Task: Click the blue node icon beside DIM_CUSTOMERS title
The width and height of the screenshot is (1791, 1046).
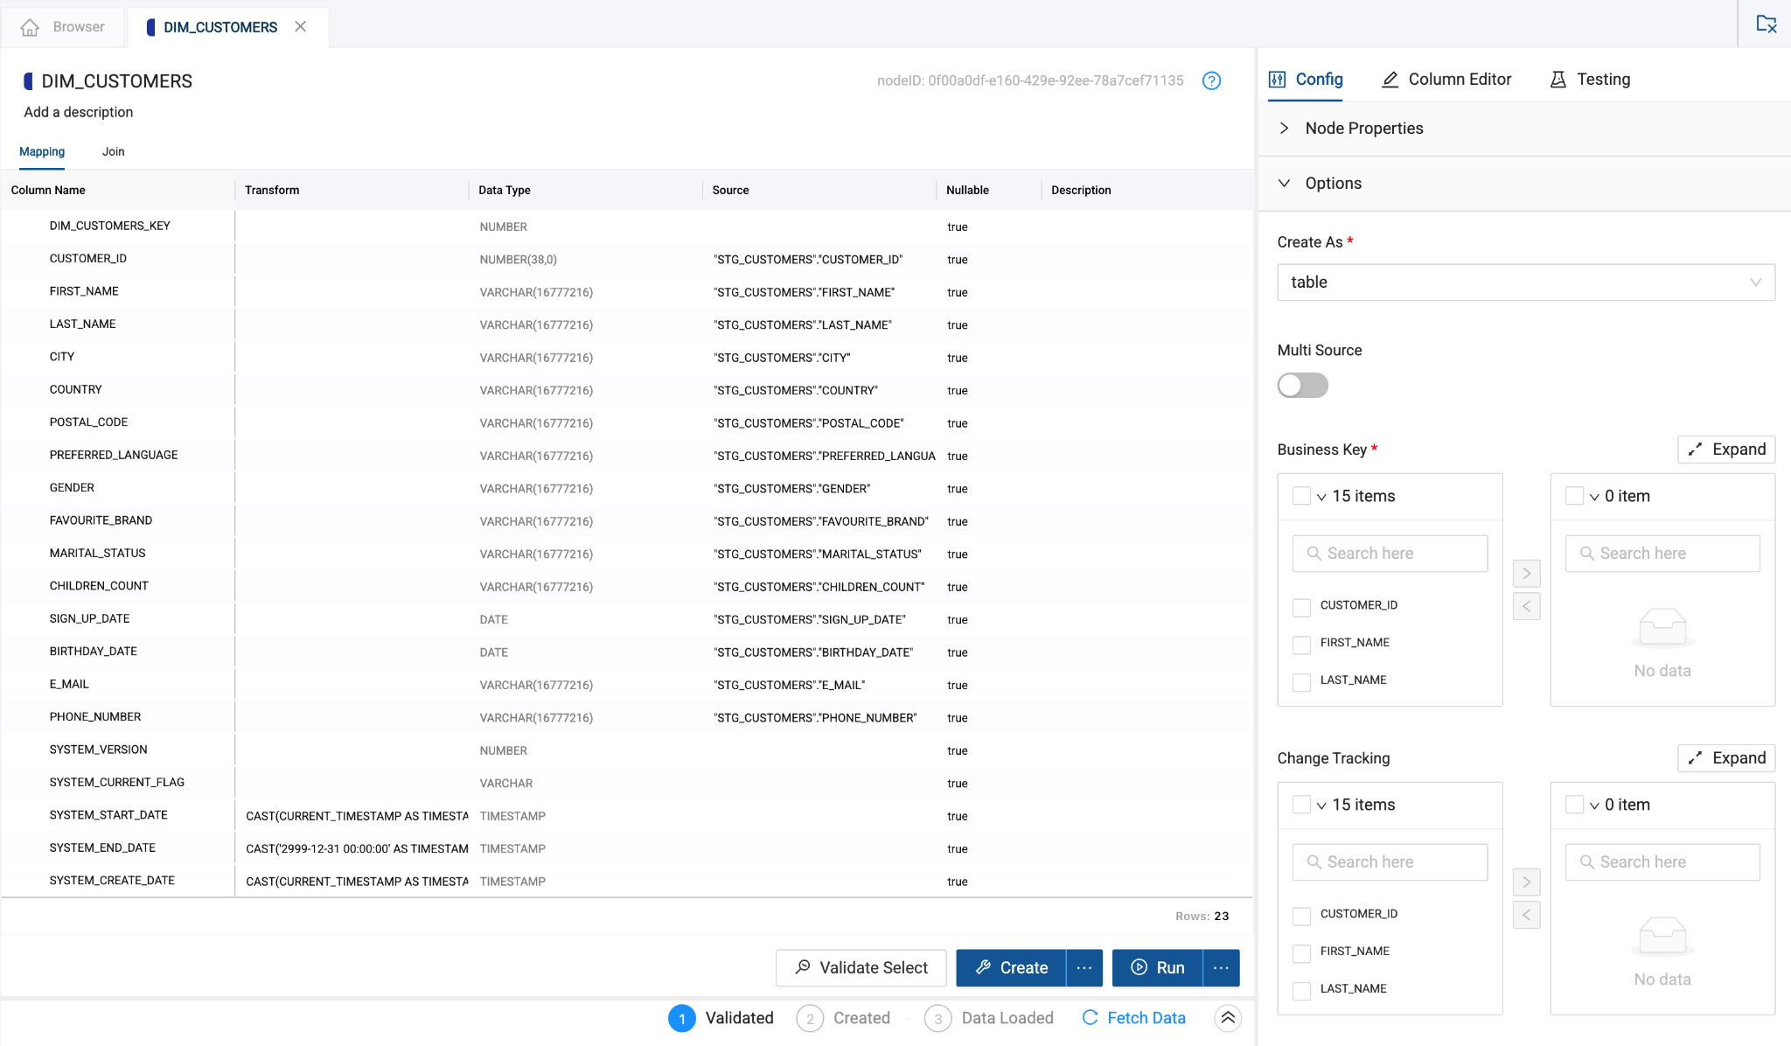Action: (28, 81)
